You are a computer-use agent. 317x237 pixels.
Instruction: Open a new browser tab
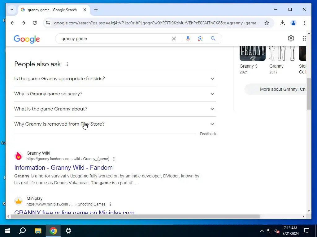pos(96,10)
